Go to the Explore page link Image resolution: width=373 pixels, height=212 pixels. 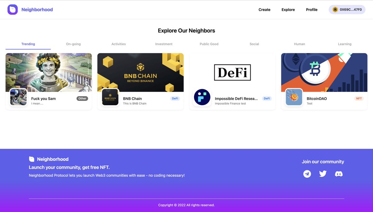tap(288, 10)
